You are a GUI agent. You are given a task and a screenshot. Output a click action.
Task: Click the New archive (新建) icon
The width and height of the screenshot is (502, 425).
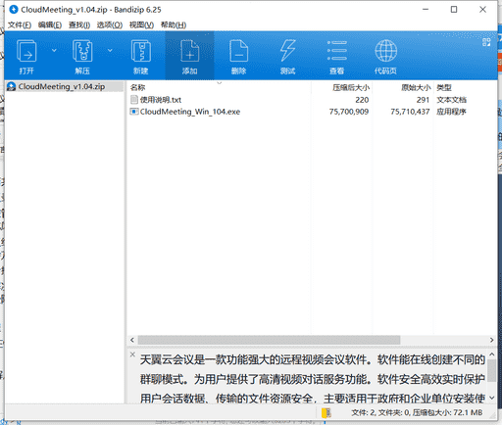tap(141, 51)
